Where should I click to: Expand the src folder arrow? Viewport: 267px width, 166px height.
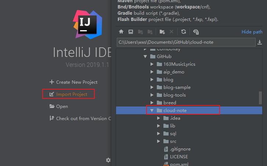tap(159, 141)
